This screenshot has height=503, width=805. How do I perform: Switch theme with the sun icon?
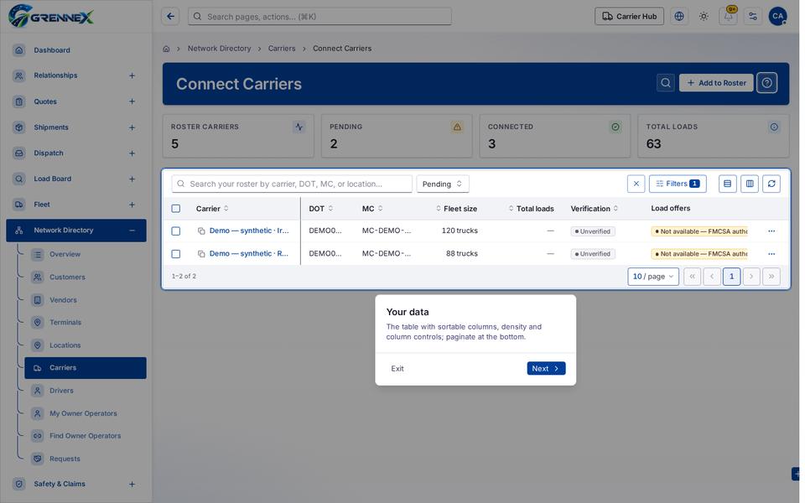point(704,17)
